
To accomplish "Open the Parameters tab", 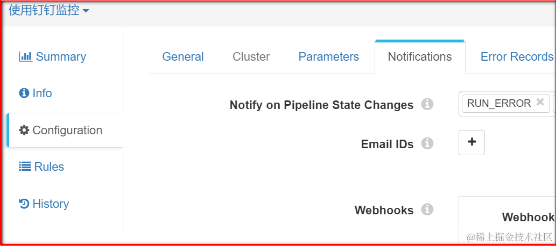I will (x=329, y=57).
